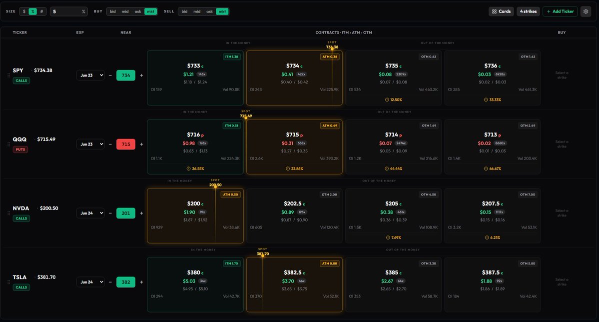This screenshot has width=599, height=322.
Task: Set BUY price to mid
Action: 125,11
